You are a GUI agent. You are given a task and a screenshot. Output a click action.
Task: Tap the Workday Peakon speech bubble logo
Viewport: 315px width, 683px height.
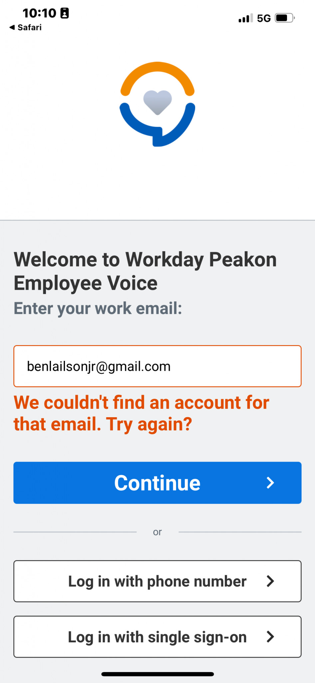(x=157, y=104)
